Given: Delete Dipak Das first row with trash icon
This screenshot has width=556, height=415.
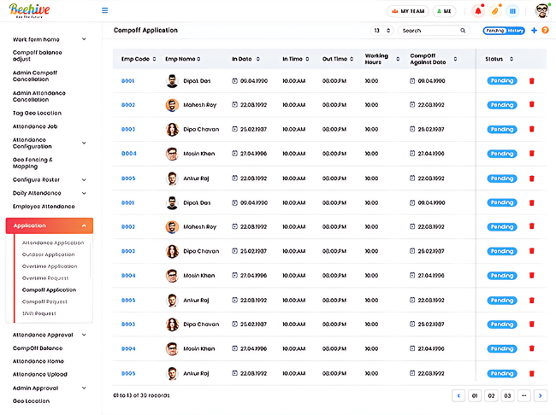Looking at the screenshot, I should (x=531, y=81).
